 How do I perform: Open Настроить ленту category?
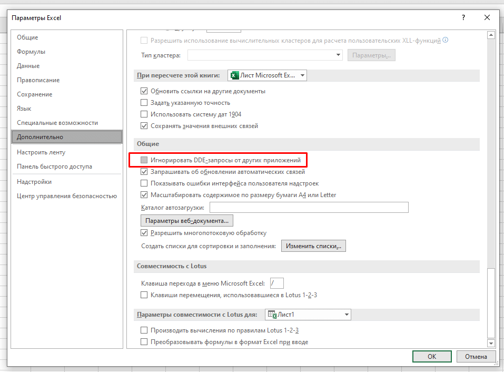pyautogui.click(x=67, y=152)
